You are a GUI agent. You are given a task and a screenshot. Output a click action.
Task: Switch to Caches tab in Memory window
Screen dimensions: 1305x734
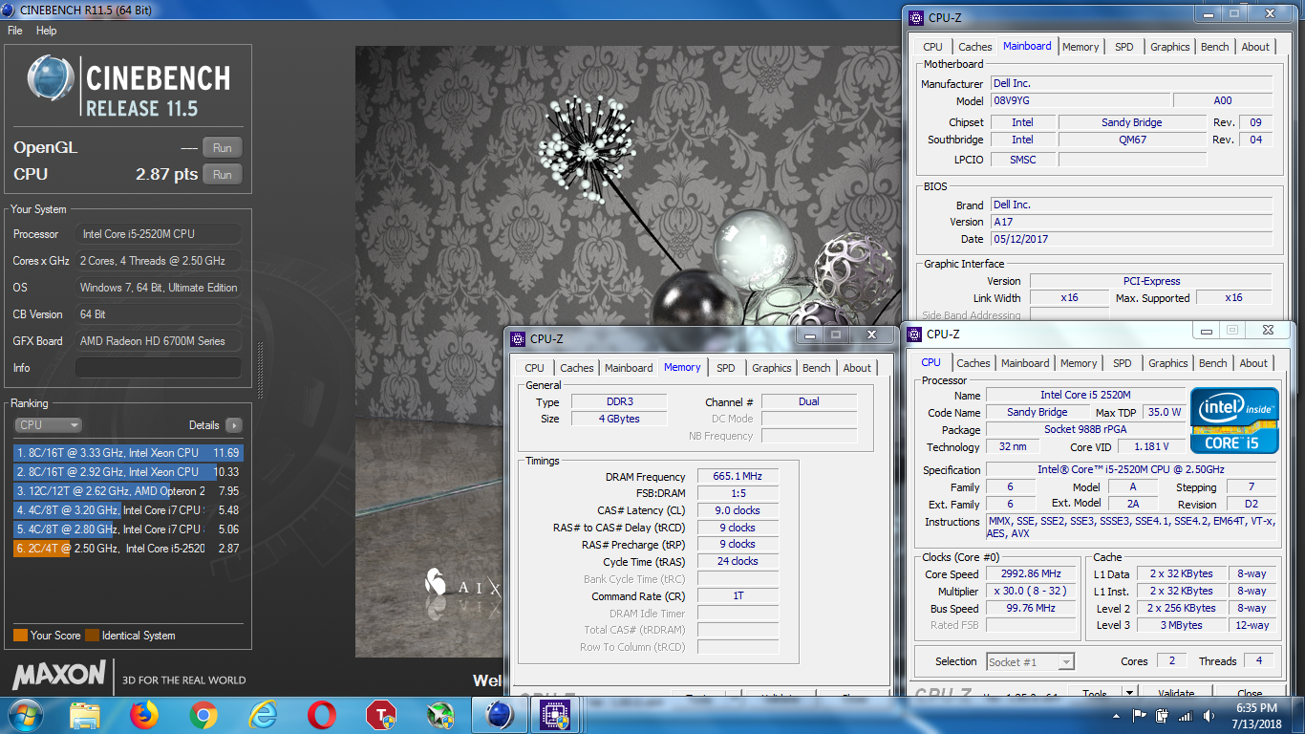[x=577, y=368]
